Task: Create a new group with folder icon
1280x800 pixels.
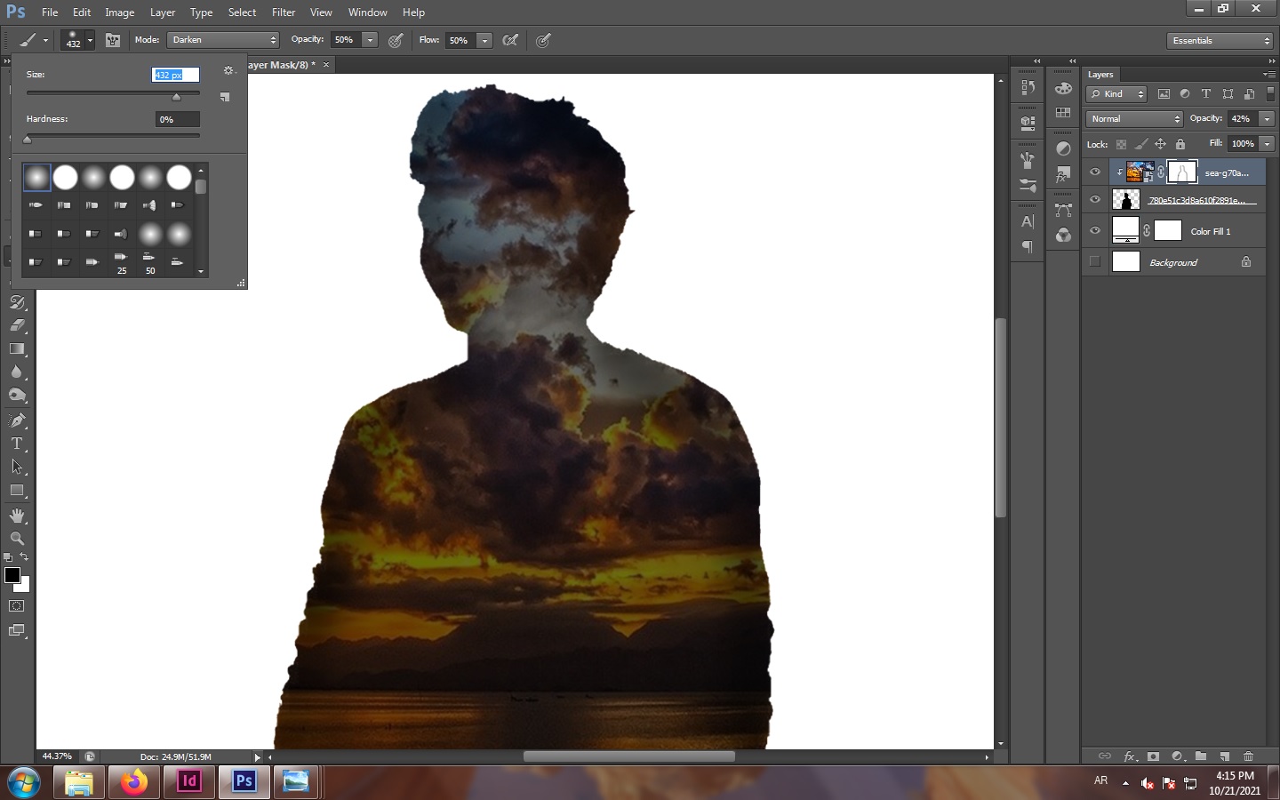Action: tap(1201, 756)
